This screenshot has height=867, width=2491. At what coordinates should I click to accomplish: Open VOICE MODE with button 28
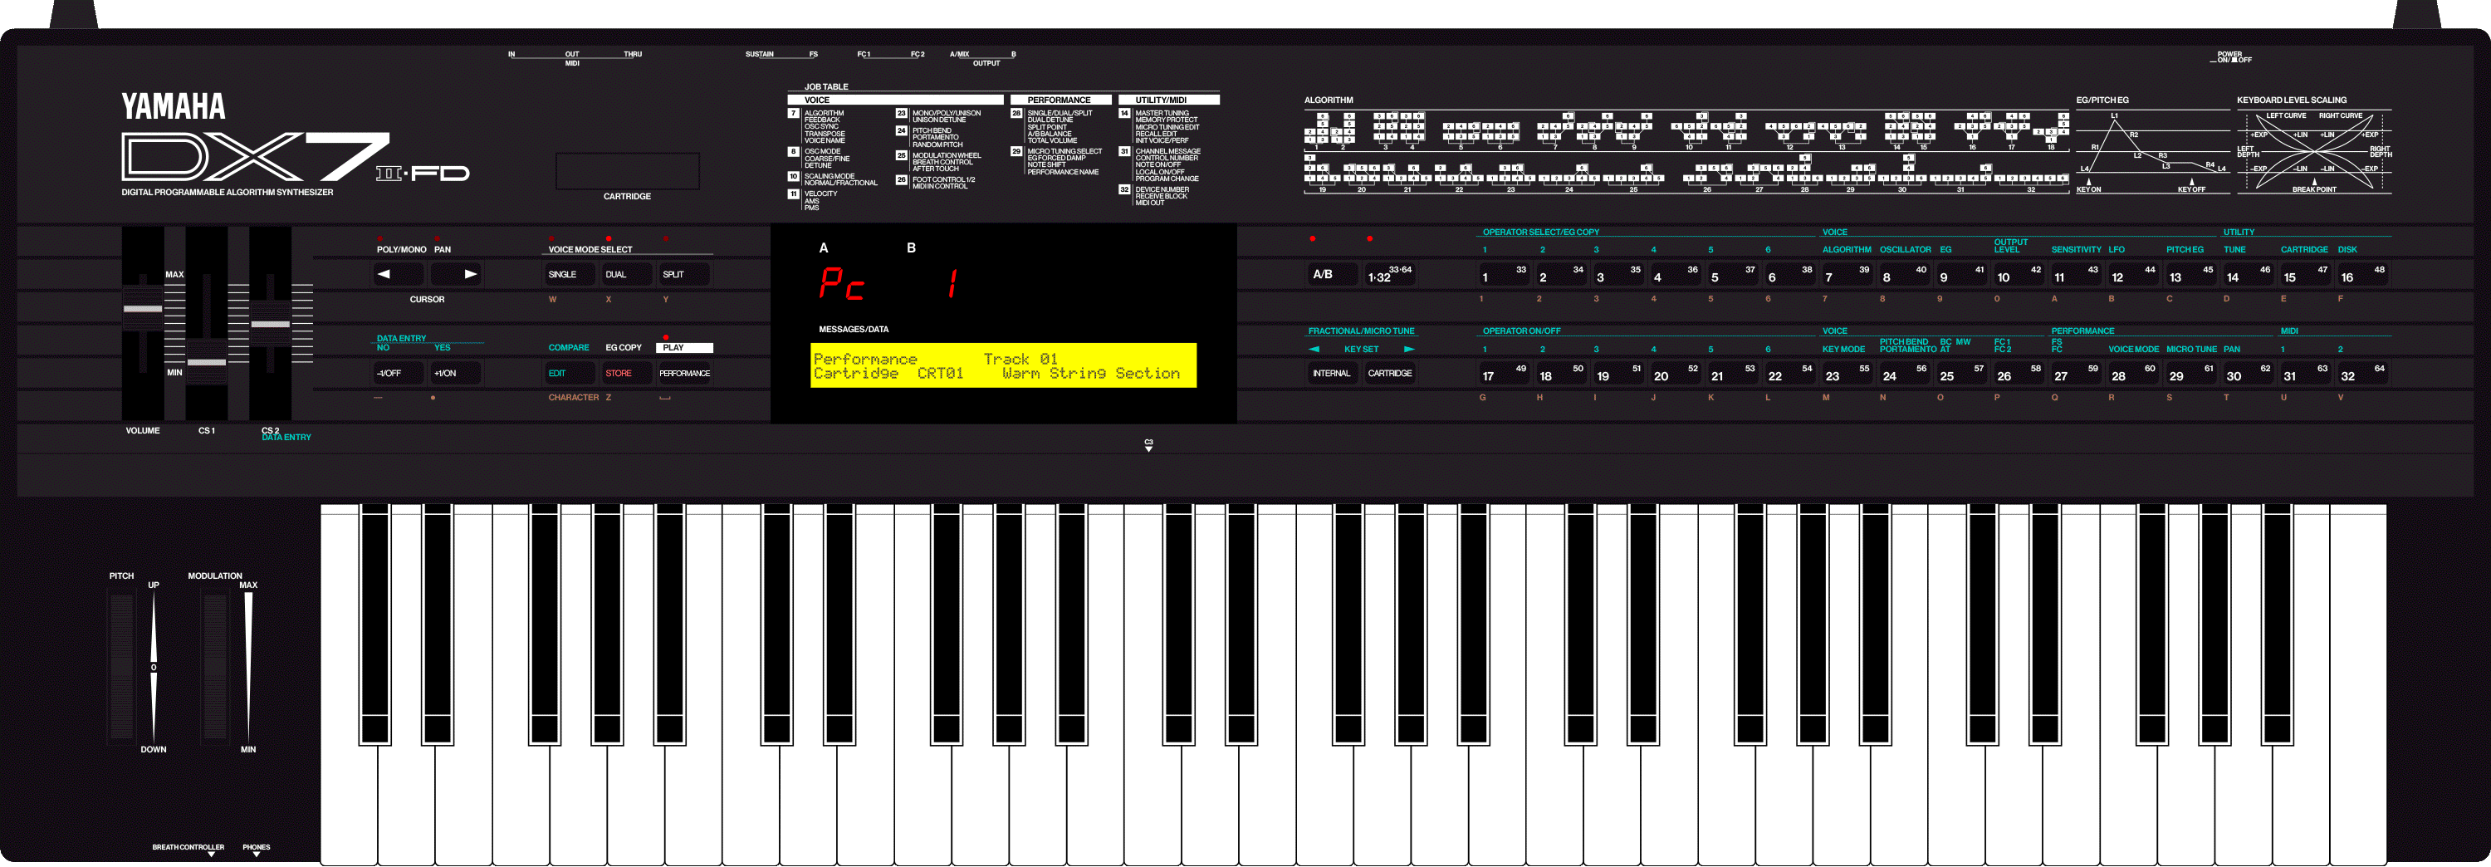pos(2133,375)
